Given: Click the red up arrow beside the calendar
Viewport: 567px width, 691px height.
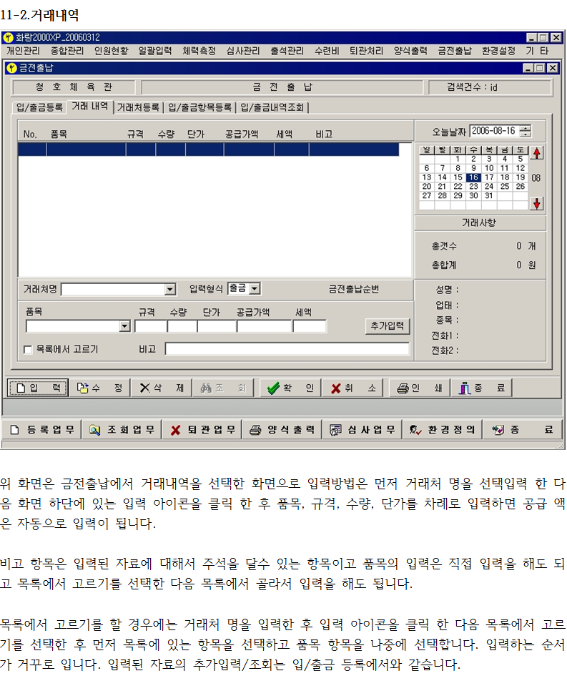Looking at the screenshot, I should (536, 152).
